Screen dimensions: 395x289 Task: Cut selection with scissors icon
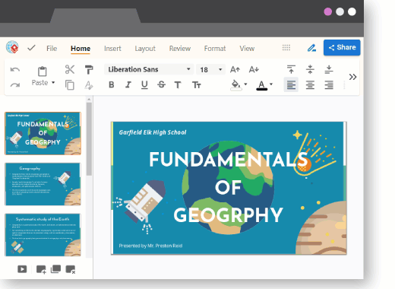click(x=70, y=69)
